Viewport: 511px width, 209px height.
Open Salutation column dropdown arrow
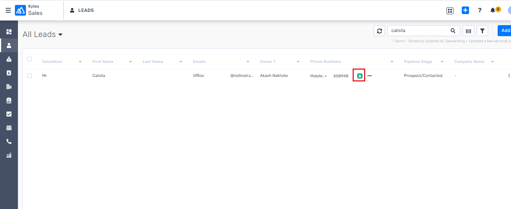pos(80,62)
